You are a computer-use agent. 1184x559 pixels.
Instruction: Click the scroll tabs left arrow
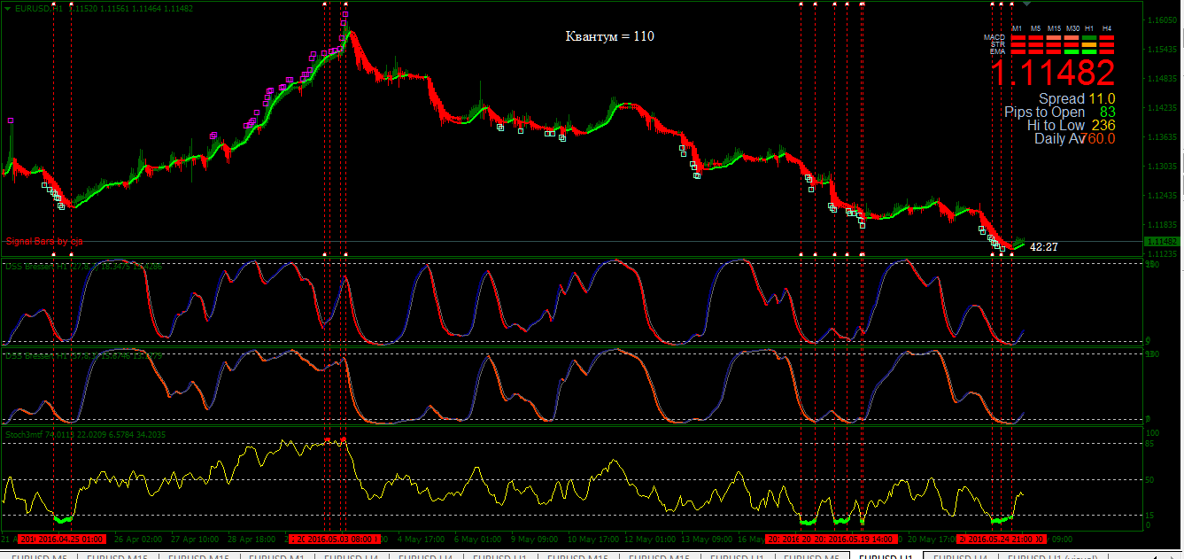(x=1155, y=555)
